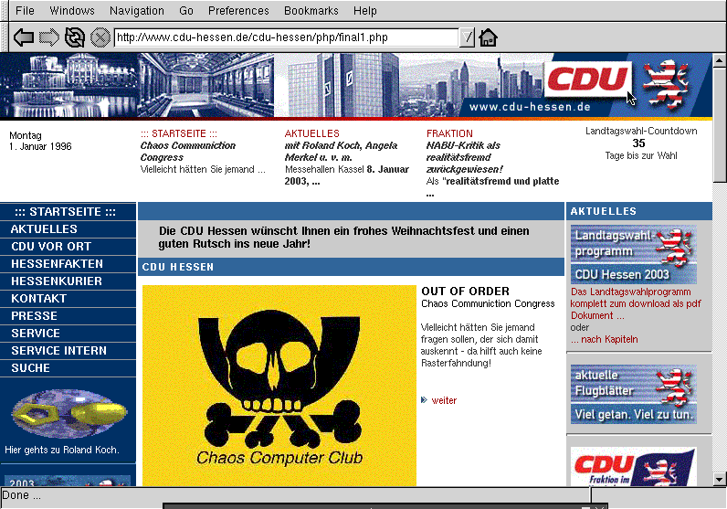The image size is (727, 509).
Task: Open the Bookmarks menu
Action: pos(311,11)
